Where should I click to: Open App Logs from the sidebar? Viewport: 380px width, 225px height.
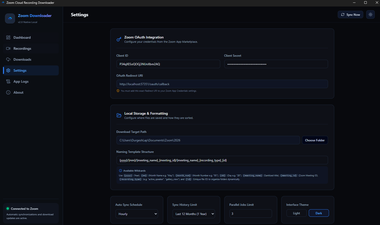click(x=31, y=81)
